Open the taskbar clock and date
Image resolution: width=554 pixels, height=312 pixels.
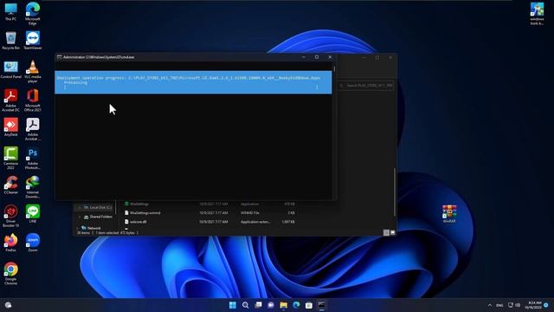tap(533, 305)
